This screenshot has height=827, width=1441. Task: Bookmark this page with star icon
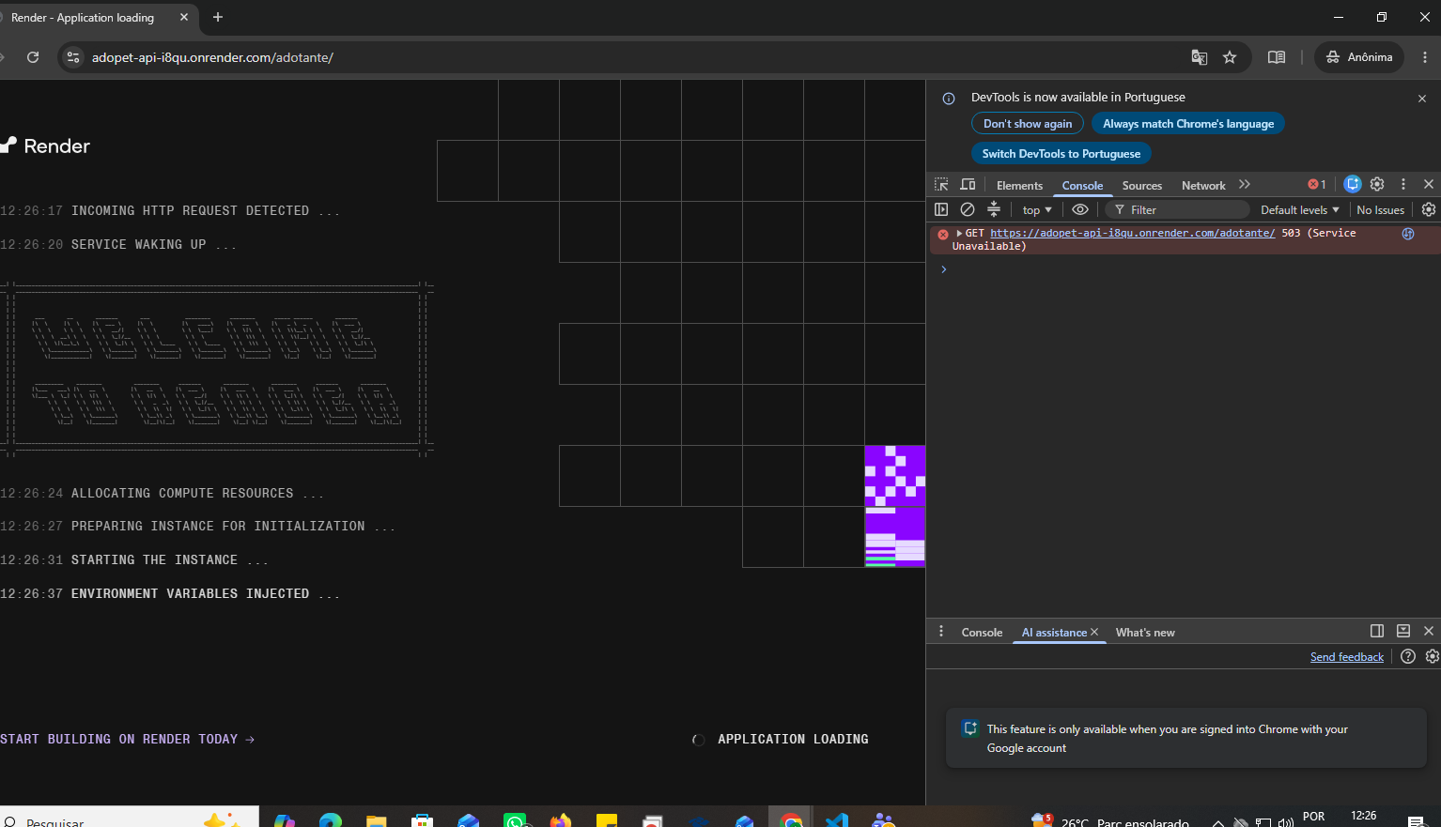1230,57
